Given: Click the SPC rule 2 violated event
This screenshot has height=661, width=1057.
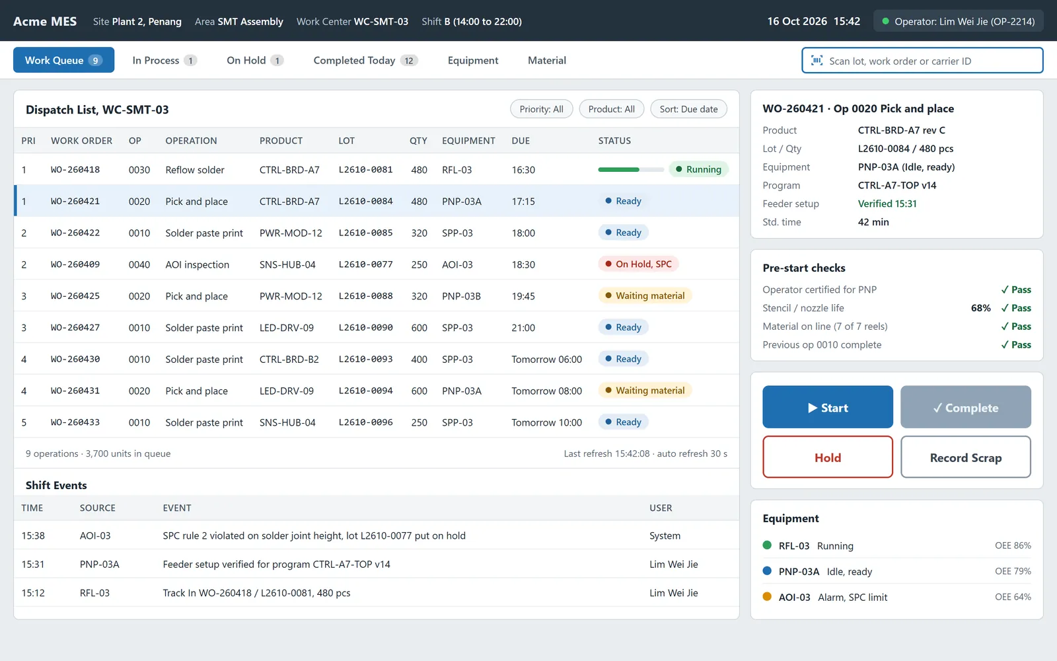Looking at the screenshot, I should point(377,535).
